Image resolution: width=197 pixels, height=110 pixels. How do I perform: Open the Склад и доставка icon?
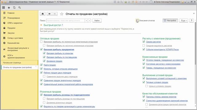coord(4,38)
